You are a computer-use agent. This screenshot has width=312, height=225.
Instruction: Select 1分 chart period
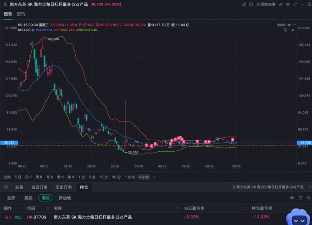82,177
